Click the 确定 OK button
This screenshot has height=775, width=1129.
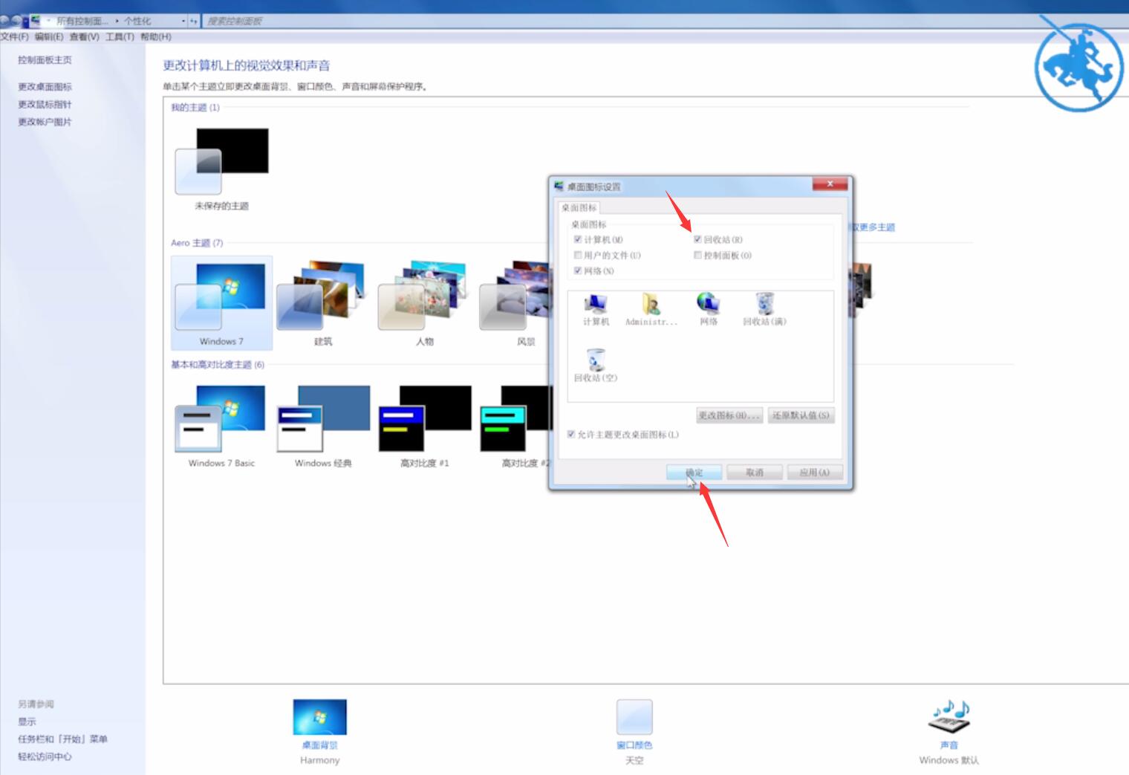click(694, 472)
